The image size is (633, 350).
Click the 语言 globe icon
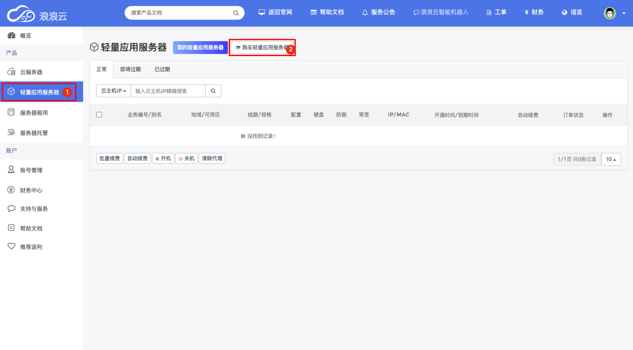[564, 12]
